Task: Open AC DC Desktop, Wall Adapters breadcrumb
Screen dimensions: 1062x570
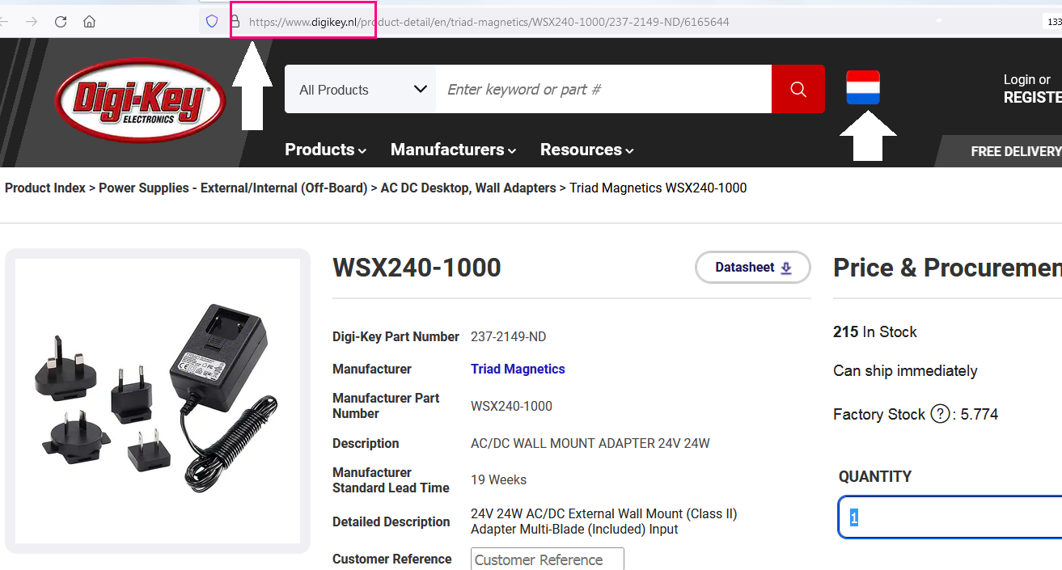Action: pos(468,188)
